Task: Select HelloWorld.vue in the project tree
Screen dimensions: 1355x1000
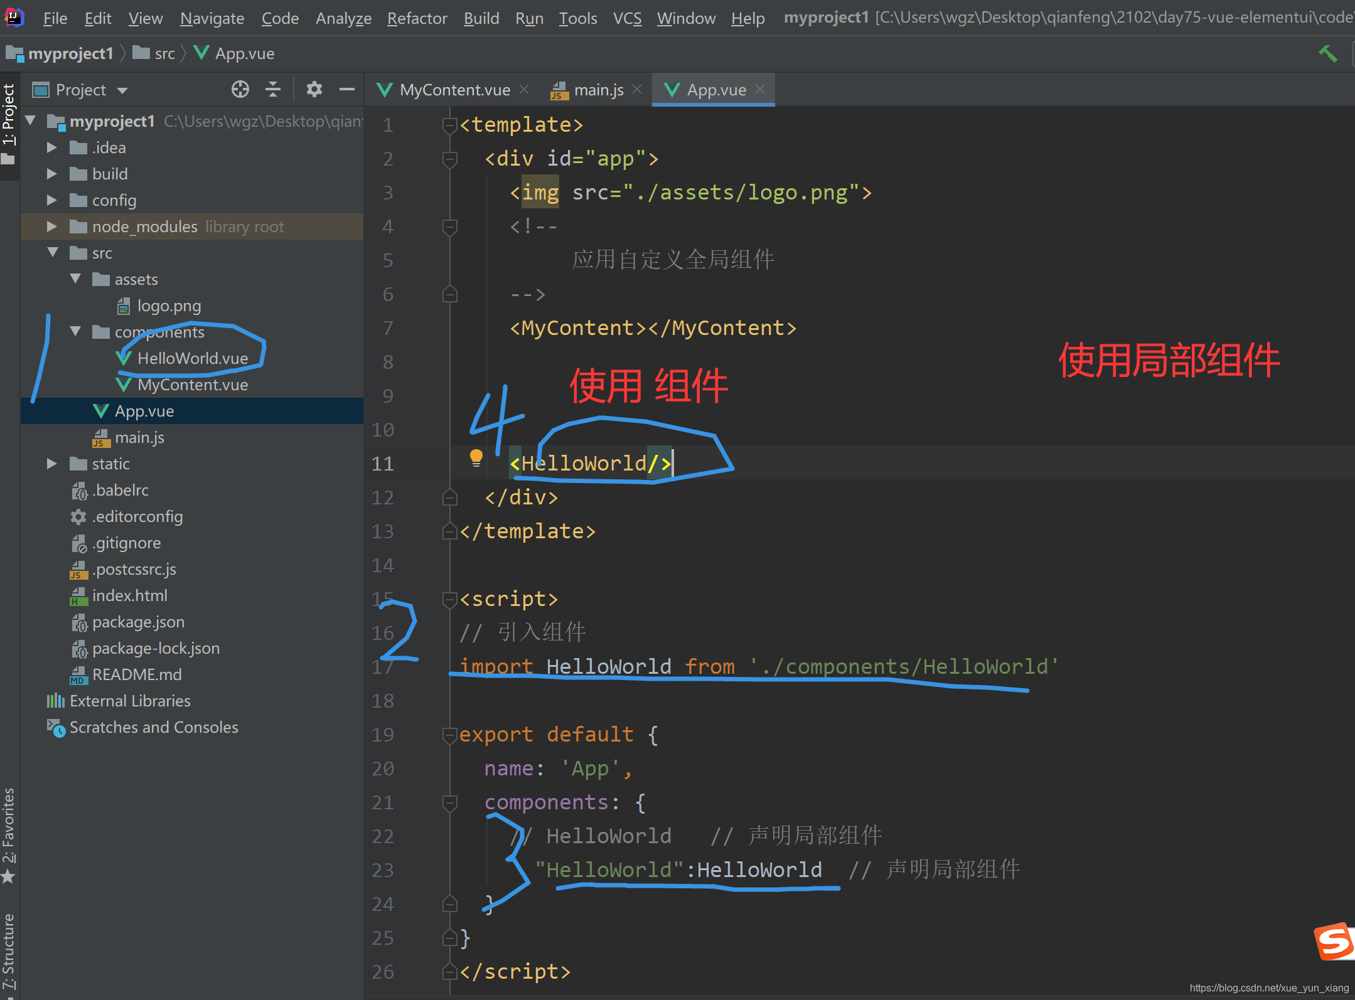Action: (x=193, y=358)
